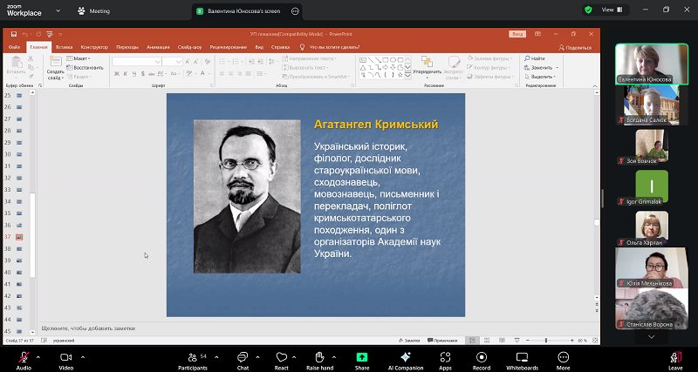Open the Вставка ribbon tab in PowerPoint
This screenshot has width=698, height=372.
coord(64,46)
